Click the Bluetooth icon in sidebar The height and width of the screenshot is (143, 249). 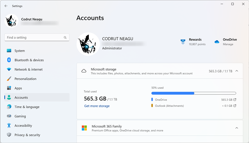point(9,60)
